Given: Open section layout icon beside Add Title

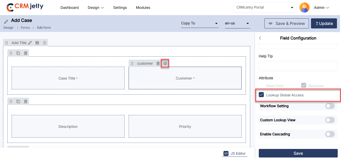Looking at the screenshot, I should [x=37, y=43].
